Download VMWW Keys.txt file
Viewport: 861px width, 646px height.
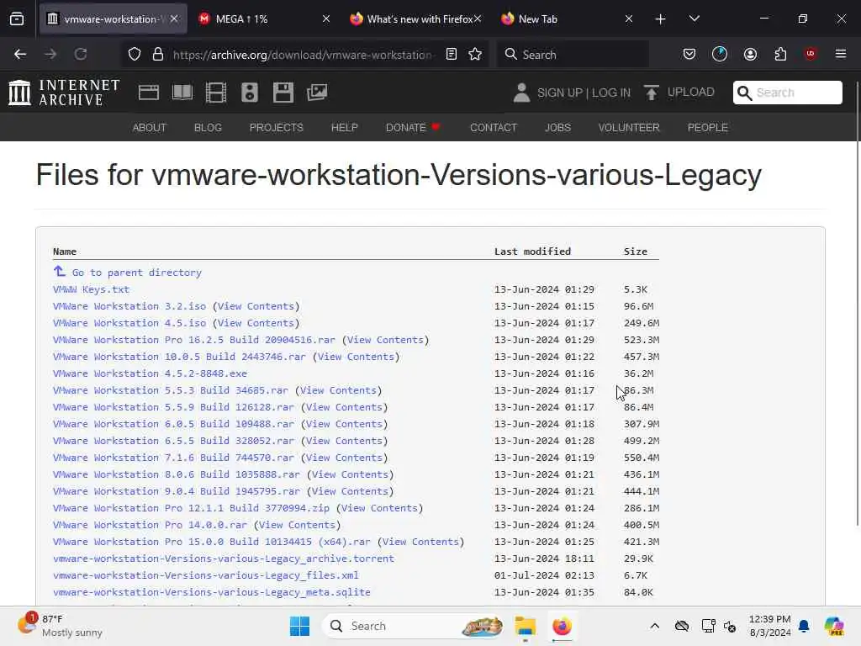91,289
